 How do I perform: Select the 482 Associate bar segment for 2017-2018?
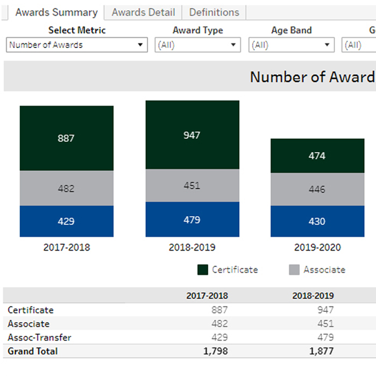click(67, 188)
